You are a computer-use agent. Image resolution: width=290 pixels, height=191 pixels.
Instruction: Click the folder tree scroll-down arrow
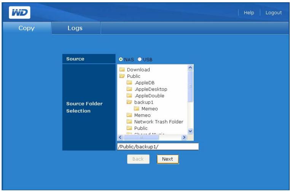[190, 131]
